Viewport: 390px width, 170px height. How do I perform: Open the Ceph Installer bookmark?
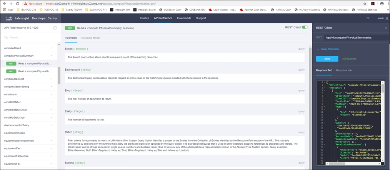pos(223,10)
